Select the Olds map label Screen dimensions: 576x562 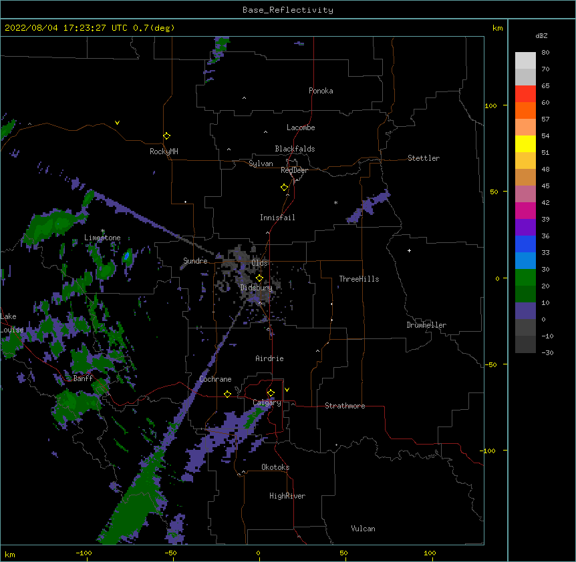pyautogui.click(x=259, y=263)
